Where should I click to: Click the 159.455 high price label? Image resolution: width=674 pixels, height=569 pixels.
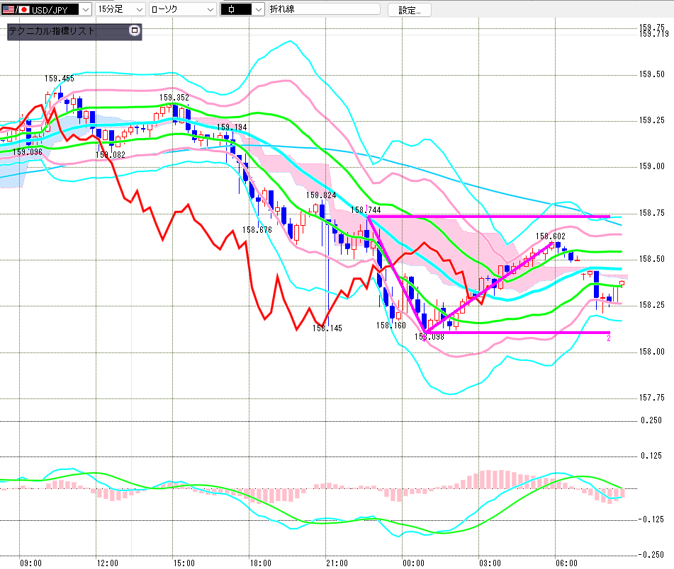click(60, 79)
